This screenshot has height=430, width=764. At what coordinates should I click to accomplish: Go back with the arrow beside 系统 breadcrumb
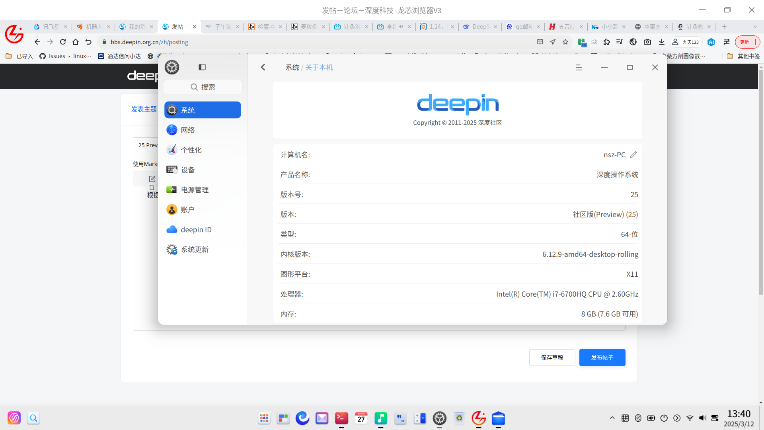coord(263,67)
